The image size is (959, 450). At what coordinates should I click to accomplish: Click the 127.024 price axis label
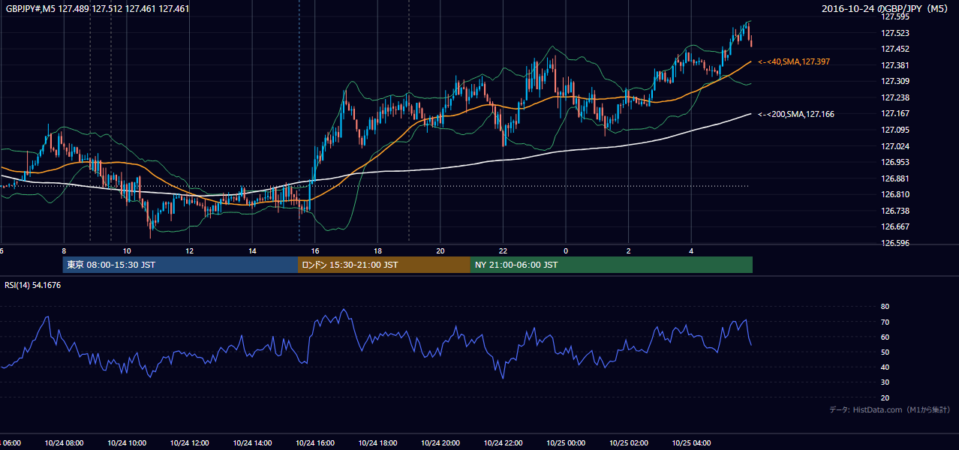895,146
